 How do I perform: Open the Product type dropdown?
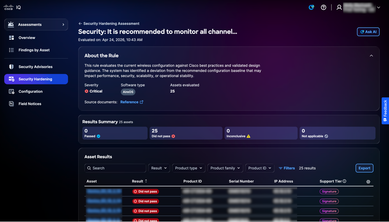click(x=188, y=168)
